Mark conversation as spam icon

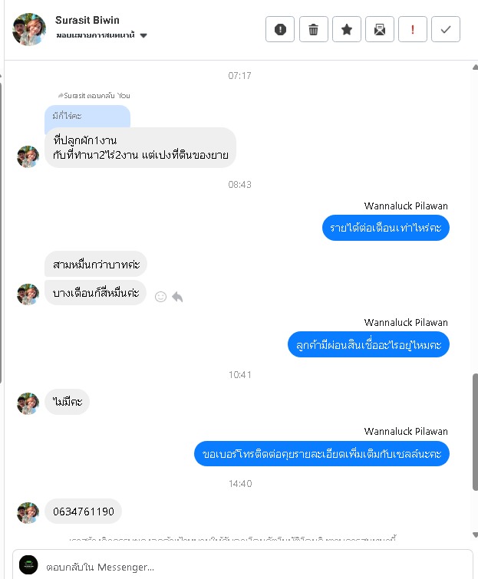[x=280, y=29]
